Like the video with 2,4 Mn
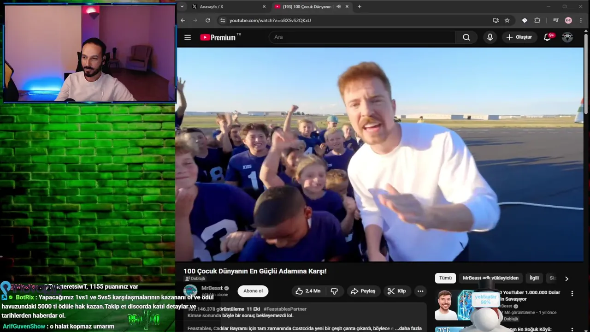Image resolution: width=590 pixels, height=332 pixels. [308, 291]
